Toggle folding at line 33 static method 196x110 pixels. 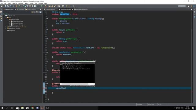[47, 61]
